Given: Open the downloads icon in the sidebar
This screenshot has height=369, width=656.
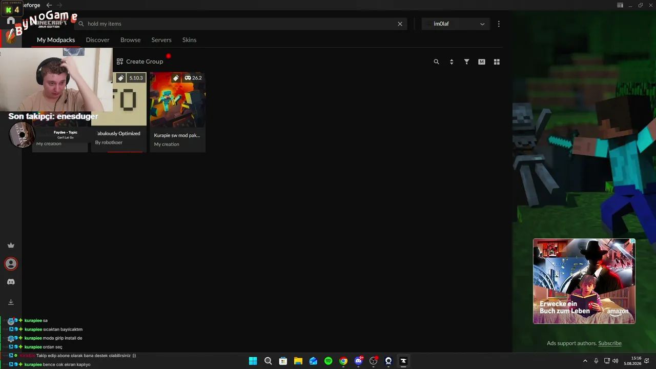Looking at the screenshot, I should coord(11,302).
